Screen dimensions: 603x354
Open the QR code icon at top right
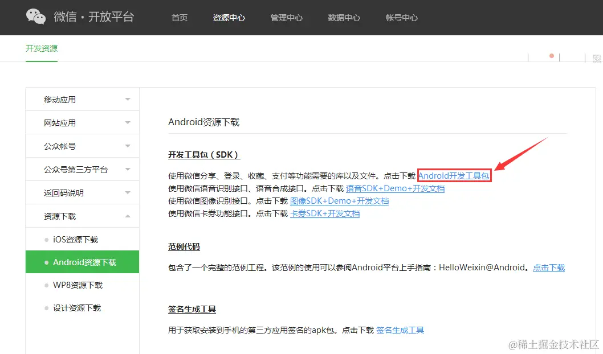pos(597,59)
